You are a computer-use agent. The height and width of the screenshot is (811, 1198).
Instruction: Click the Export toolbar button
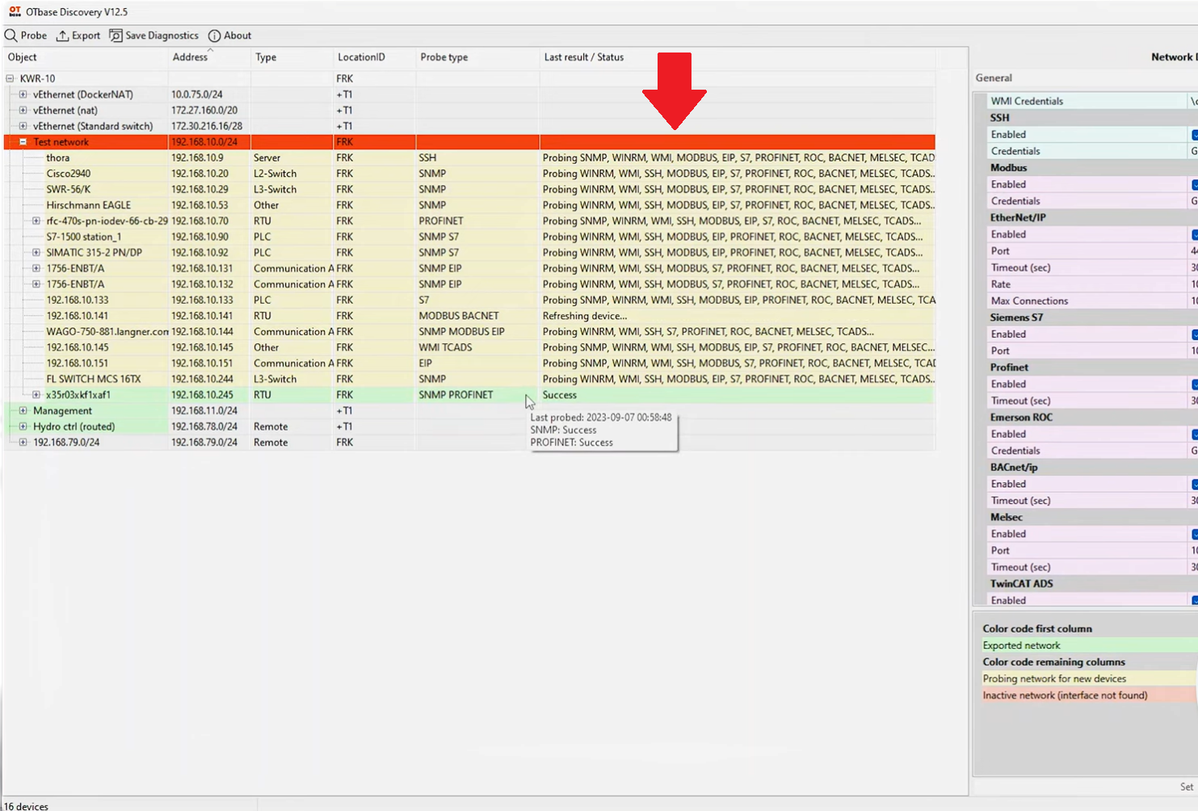[x=78, y=36]
